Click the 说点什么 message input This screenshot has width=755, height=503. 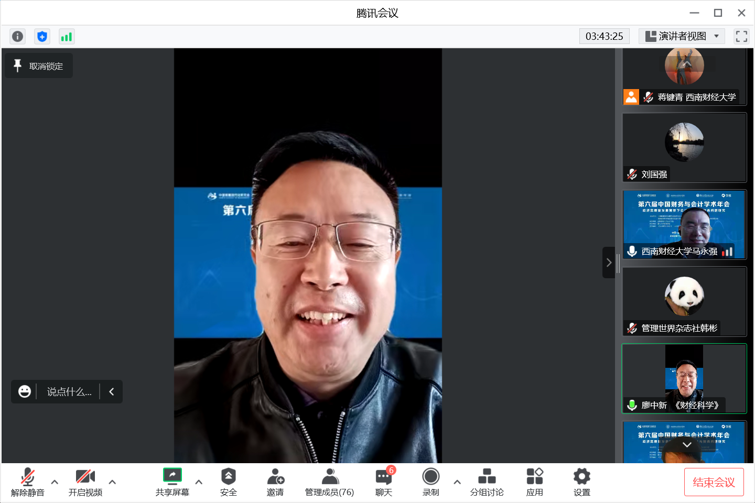pos(69,392)
